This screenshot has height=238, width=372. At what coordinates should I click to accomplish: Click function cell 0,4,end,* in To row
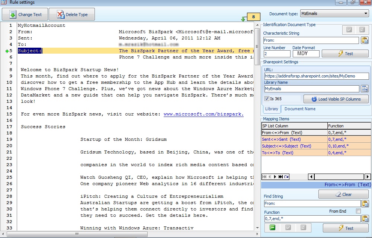point(349,152)
